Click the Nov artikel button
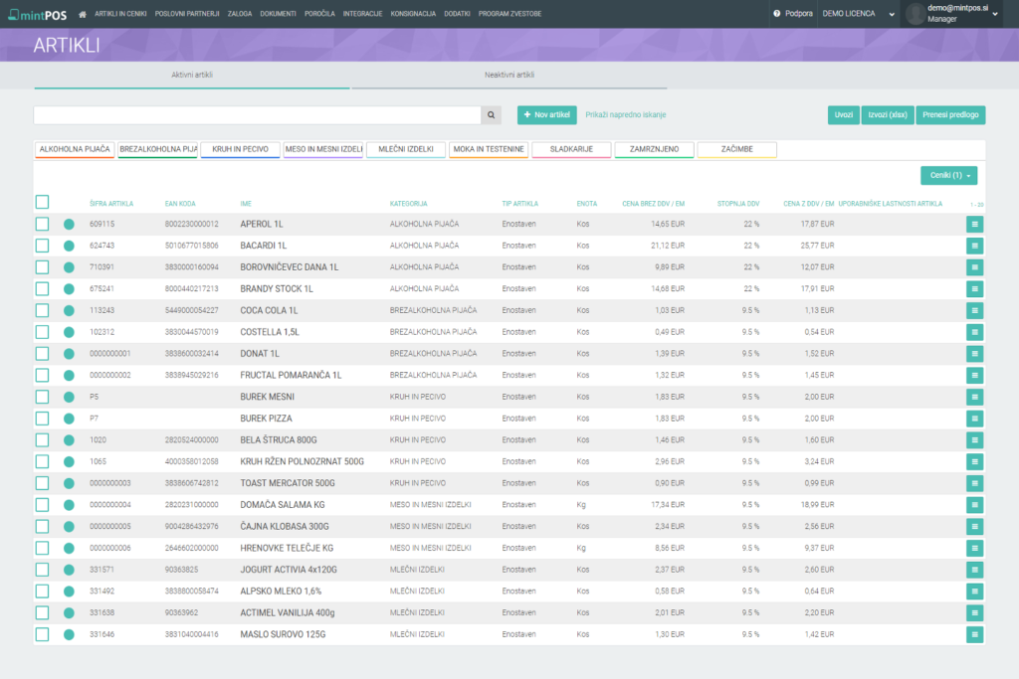This screenshot has height=679, width=1019. click(546, 115)
